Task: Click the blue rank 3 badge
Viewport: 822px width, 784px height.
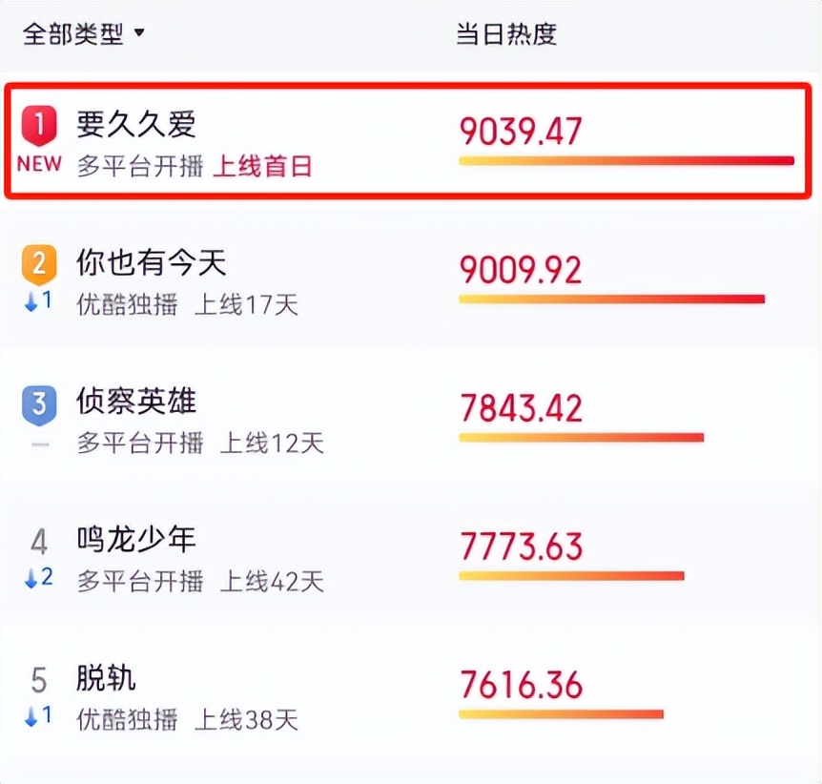Action: point(39,404)
